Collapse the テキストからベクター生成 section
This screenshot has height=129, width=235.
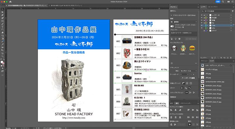point(171,15)
